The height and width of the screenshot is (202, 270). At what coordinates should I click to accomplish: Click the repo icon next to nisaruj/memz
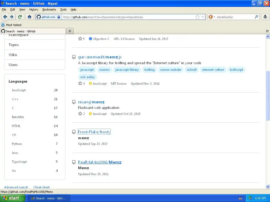[74, 102]
